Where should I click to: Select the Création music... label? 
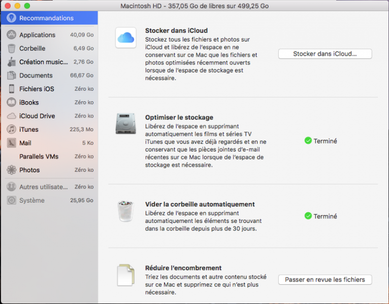(43, 62)
